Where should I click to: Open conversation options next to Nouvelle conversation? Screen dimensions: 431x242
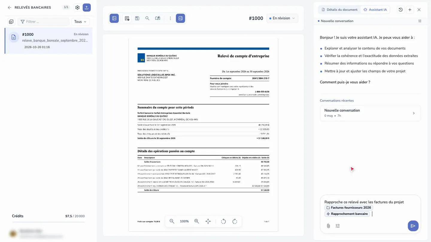[420, 21]
